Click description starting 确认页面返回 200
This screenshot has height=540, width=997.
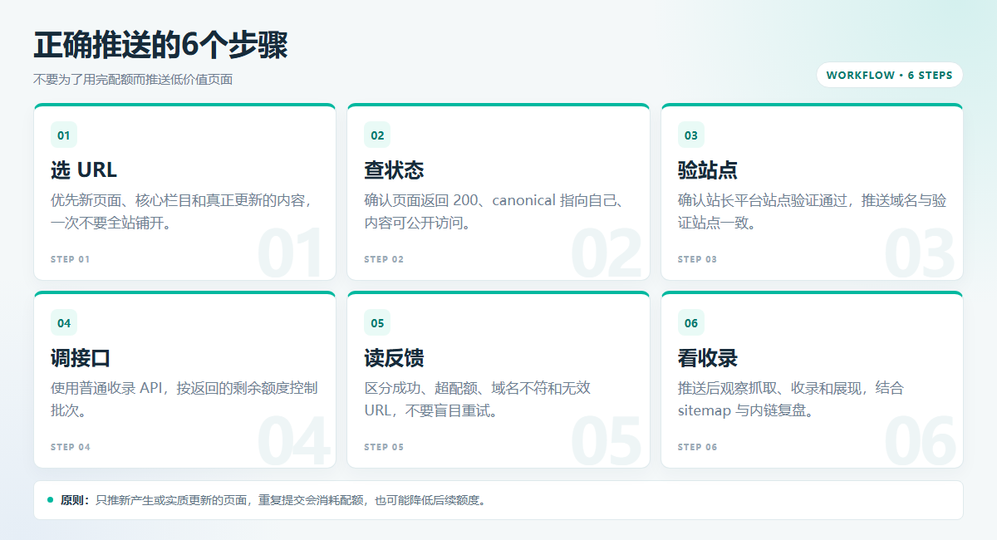coord(494,212)
